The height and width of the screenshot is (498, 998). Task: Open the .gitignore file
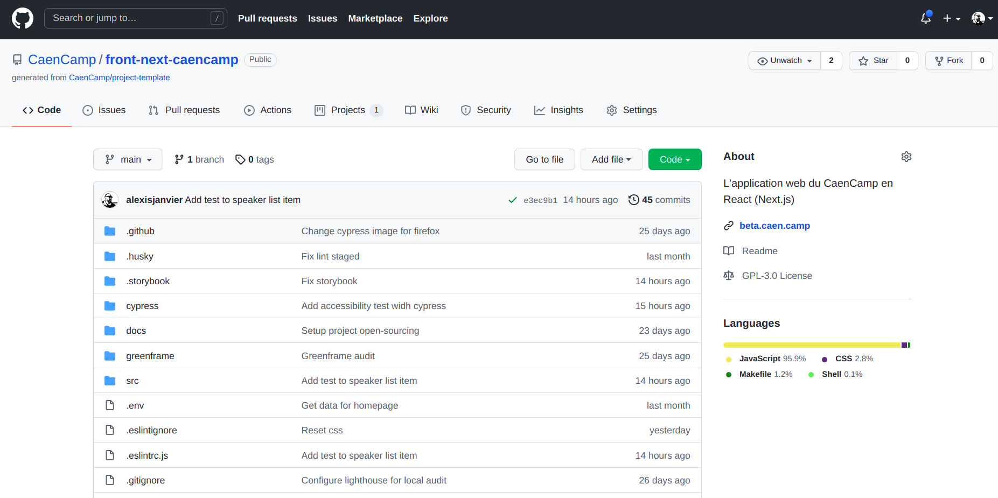pyautogui.click(x=145, y=480)
